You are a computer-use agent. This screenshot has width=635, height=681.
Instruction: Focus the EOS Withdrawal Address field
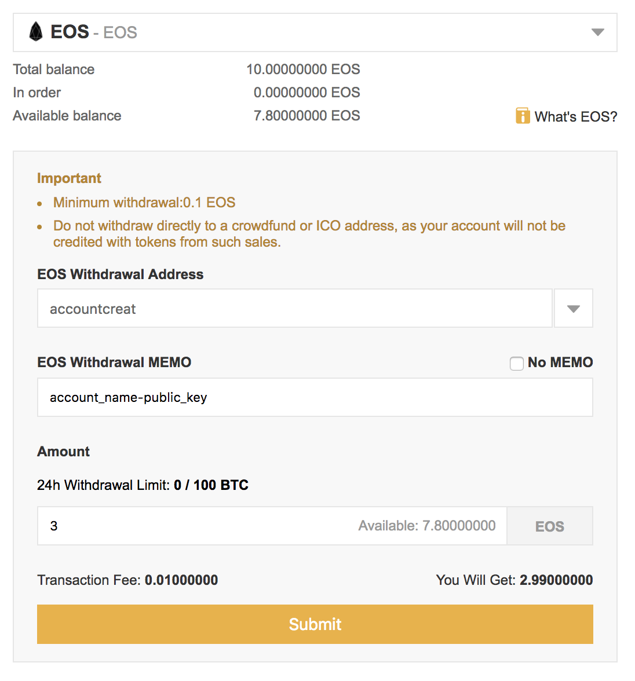tap(295, 308)
